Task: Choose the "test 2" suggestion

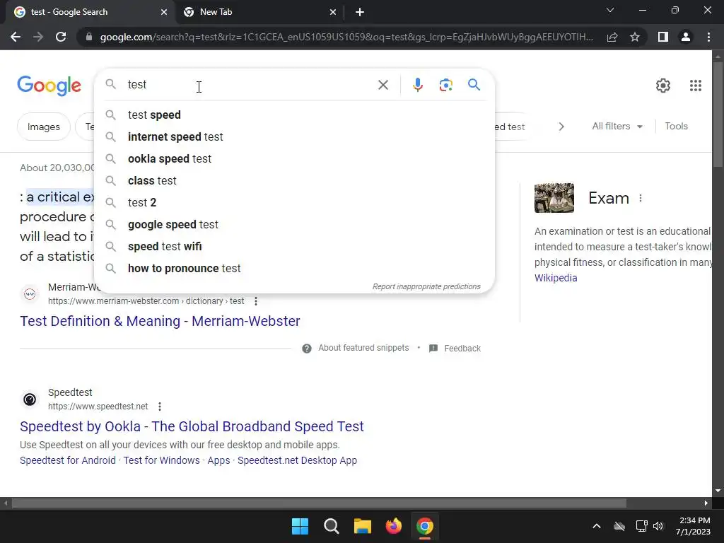Action: (x=294, y=203)
